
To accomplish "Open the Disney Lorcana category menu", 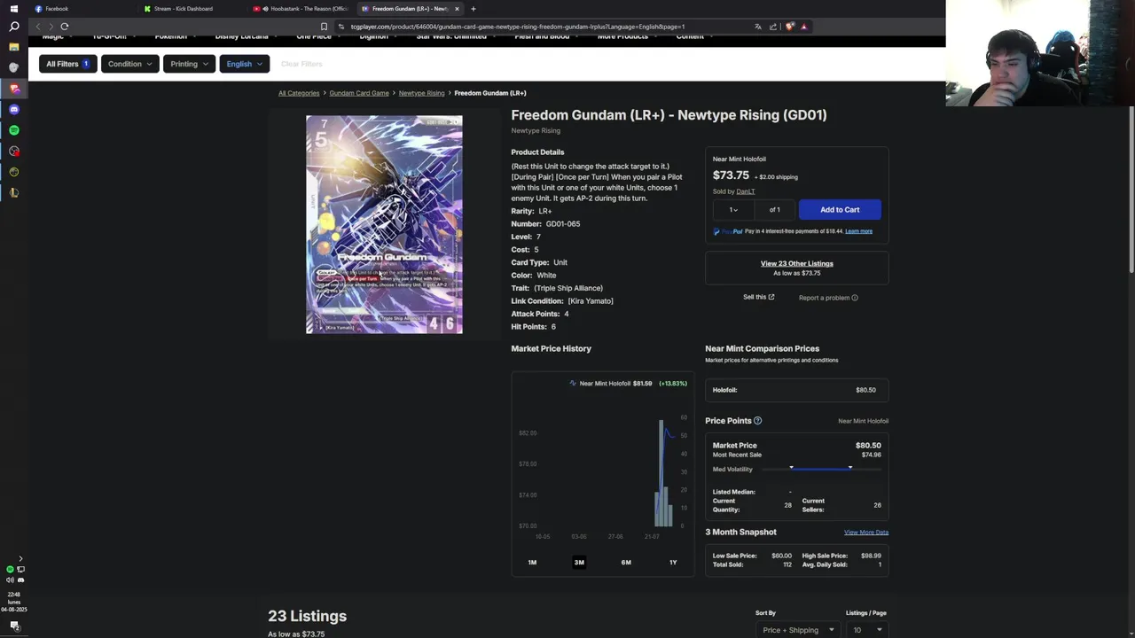I will [x=247, y=36].
